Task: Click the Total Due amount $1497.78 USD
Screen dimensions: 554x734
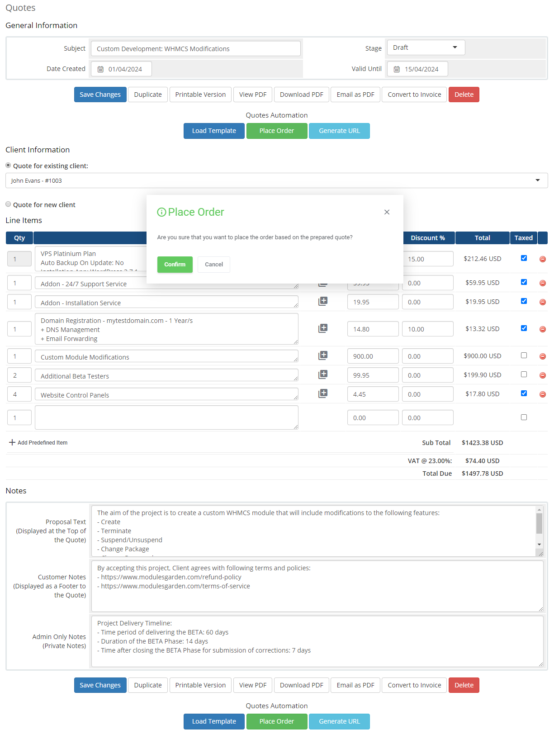Action: [x=482, y=474]
